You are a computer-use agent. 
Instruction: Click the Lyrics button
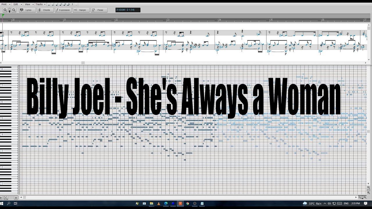click(x=27, y=10)
